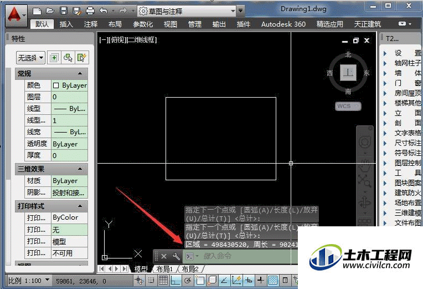
Task: Open the WCS coordinate system dropdown
Action: [348, 106]
